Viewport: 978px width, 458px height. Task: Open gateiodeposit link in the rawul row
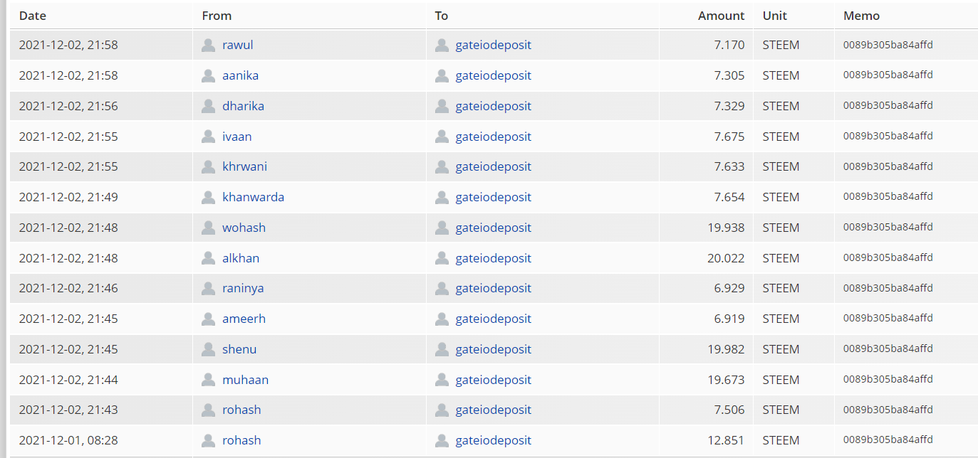(493, 45)
